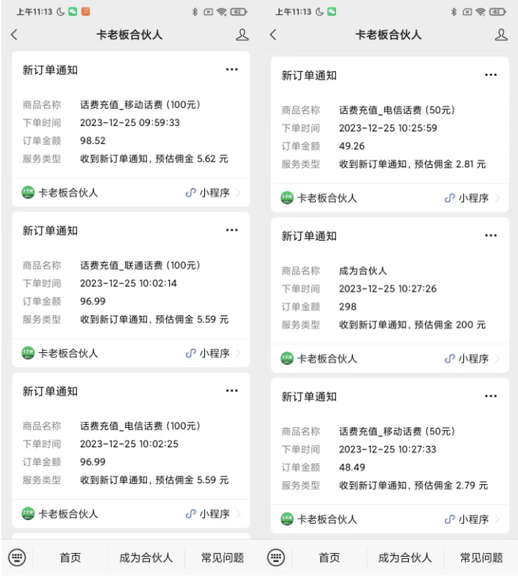Open more options on 联通话费 (100元) order card
Viewport: 518px width, 577px height.
(232, 230)
